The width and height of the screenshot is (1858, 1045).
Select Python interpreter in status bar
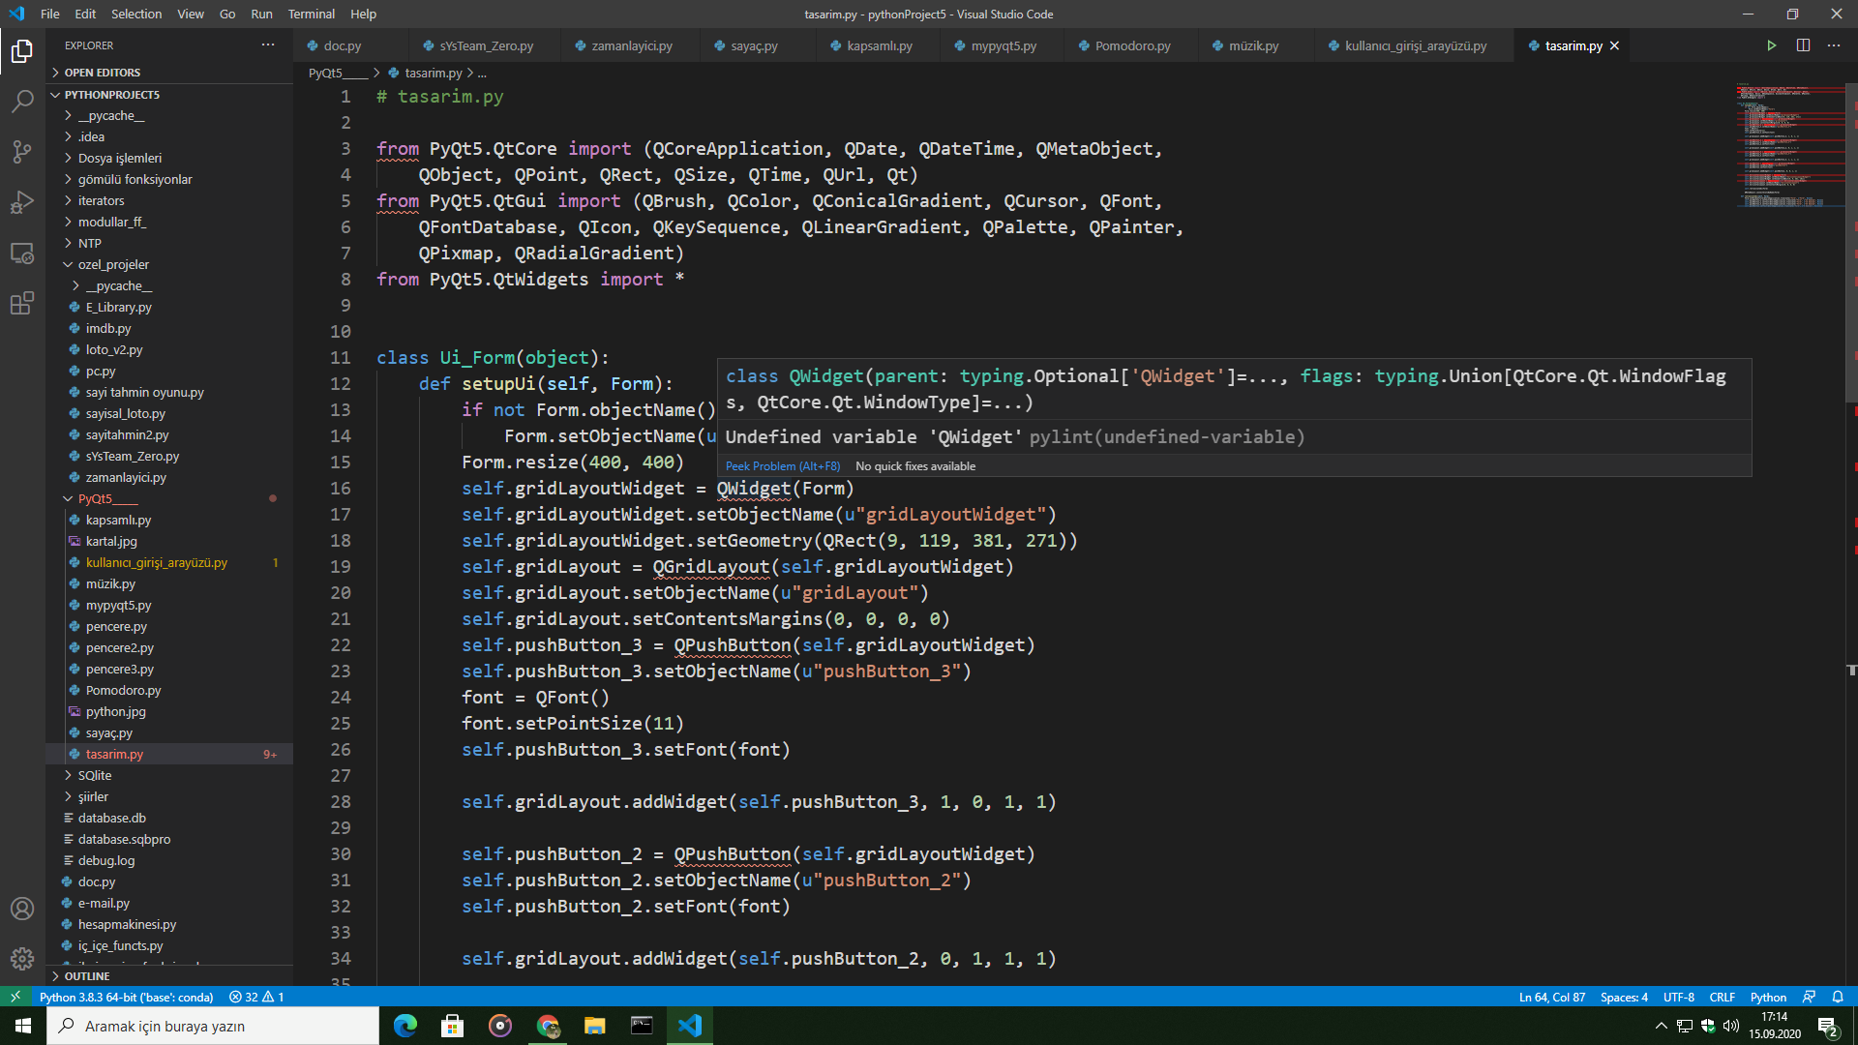pyautogui.click(x=126, y=997)
